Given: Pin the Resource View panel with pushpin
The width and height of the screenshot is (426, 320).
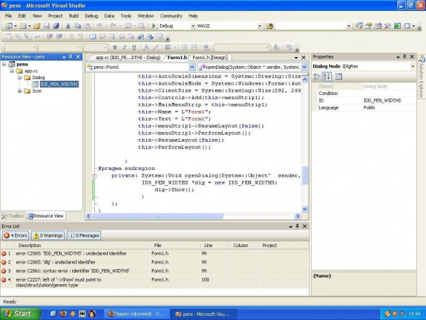Looking at the screenshot, I should 71,57.
